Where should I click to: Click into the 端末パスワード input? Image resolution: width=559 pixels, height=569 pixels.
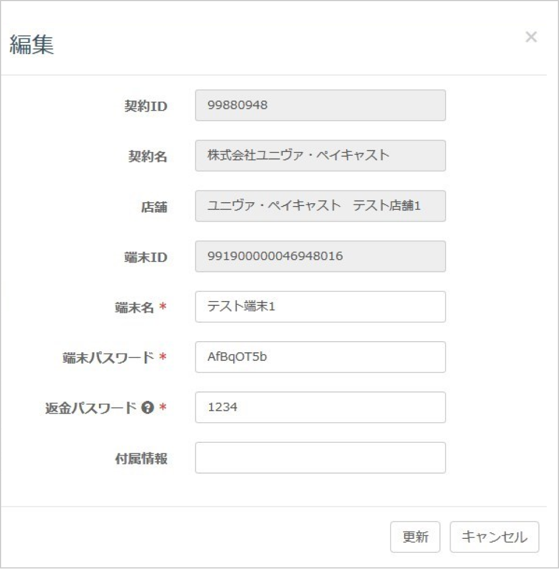pyautogui.click(x=320, y=357)
